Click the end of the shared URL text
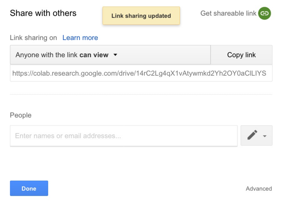Screen dimensions: 300x205 tap(265, 73)
